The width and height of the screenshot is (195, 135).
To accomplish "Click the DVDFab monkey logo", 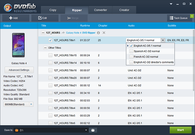I will click(x=8, y=8).
